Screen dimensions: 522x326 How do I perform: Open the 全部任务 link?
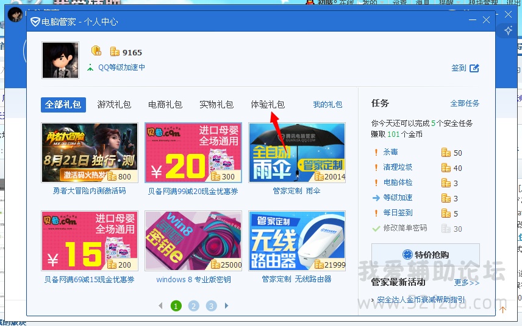coord(465,103)
